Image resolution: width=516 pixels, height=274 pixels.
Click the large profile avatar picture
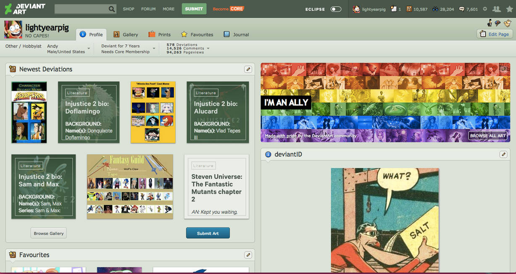pyautogui.click(x=13, y=29)
